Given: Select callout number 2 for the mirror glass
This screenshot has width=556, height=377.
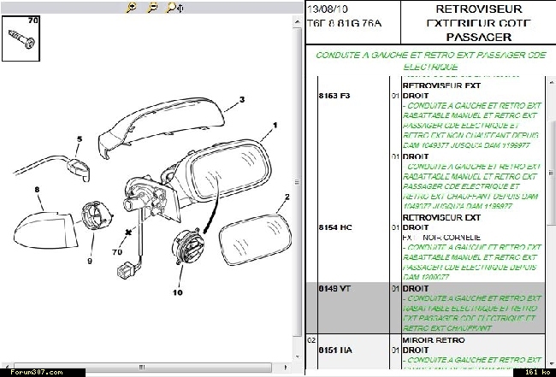Looking at the screenshot, I should click(x=287, y=197).
